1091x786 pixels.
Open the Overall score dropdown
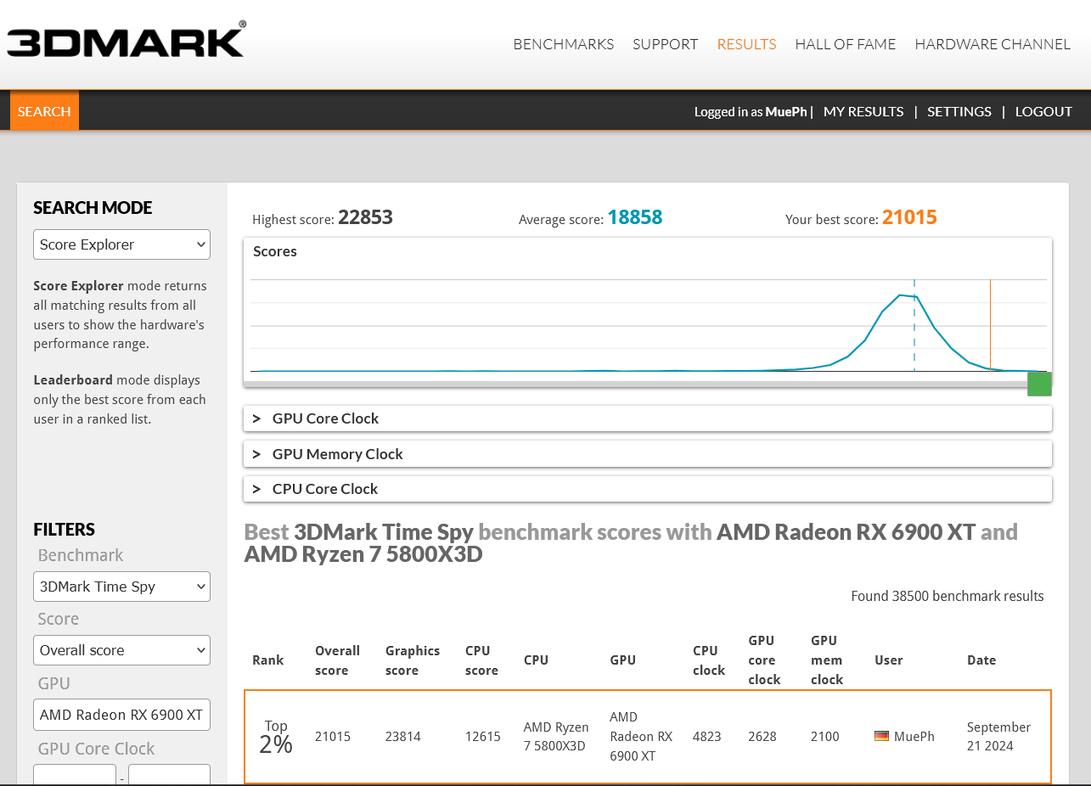[x=121, y=650]
